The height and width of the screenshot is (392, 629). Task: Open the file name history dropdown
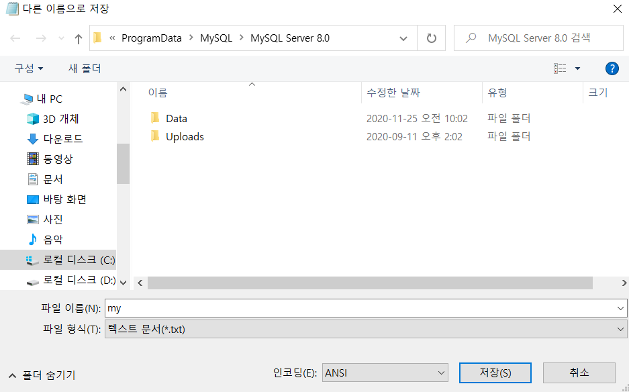(620, 308)
